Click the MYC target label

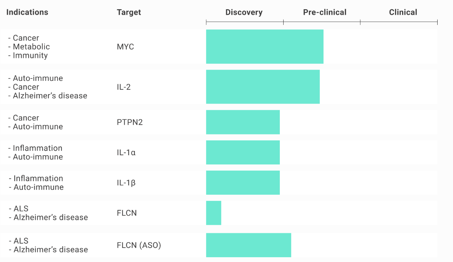[125, 47]
